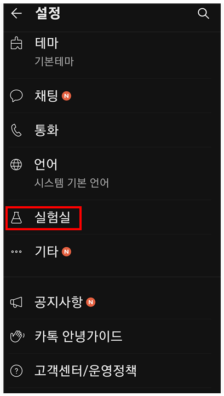Open the search magnifier icon
Screen dimensions: 224x396
(x=203, y=13)
